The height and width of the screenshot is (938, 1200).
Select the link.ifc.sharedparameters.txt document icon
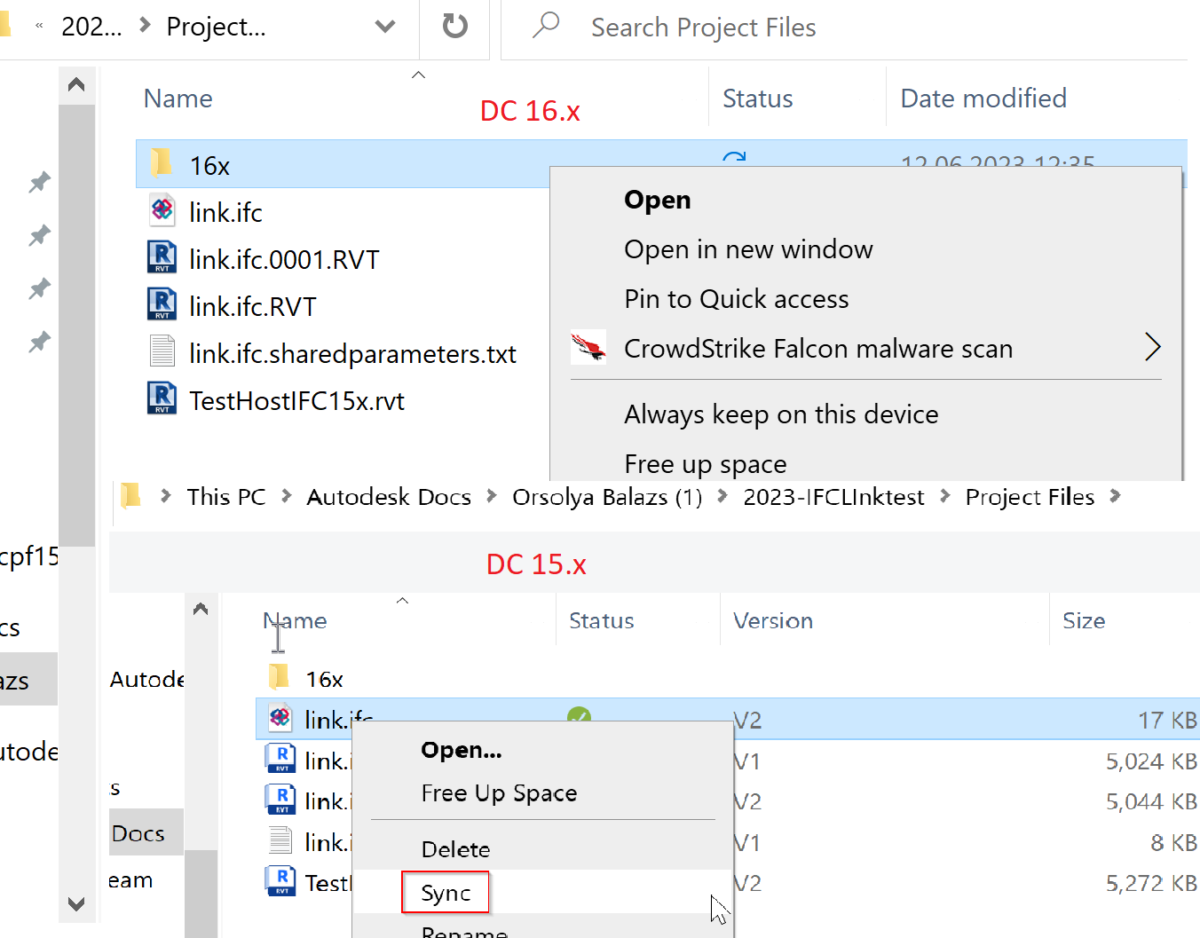coord(162,351)
